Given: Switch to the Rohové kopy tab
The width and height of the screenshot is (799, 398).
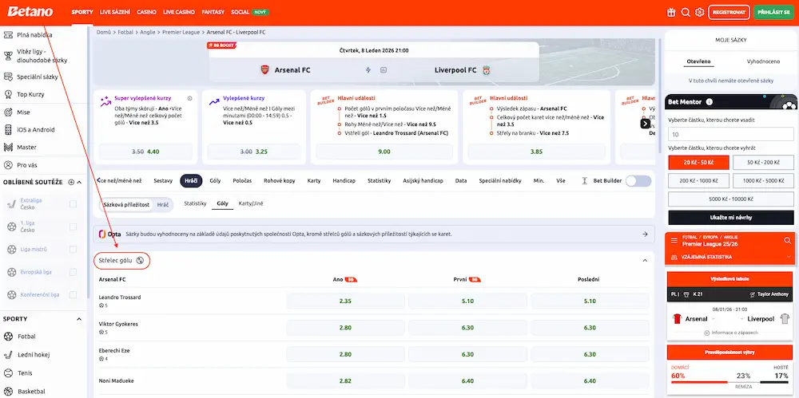Looking at the screenshot, I should coord(279,181).
